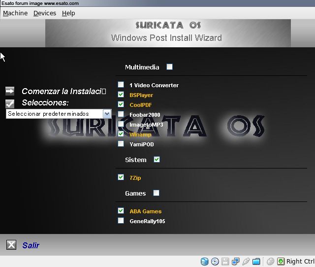Uncheck the 7Zip checkbox
The height and width of the screenshot is (267, 315).
pos(121,177)
